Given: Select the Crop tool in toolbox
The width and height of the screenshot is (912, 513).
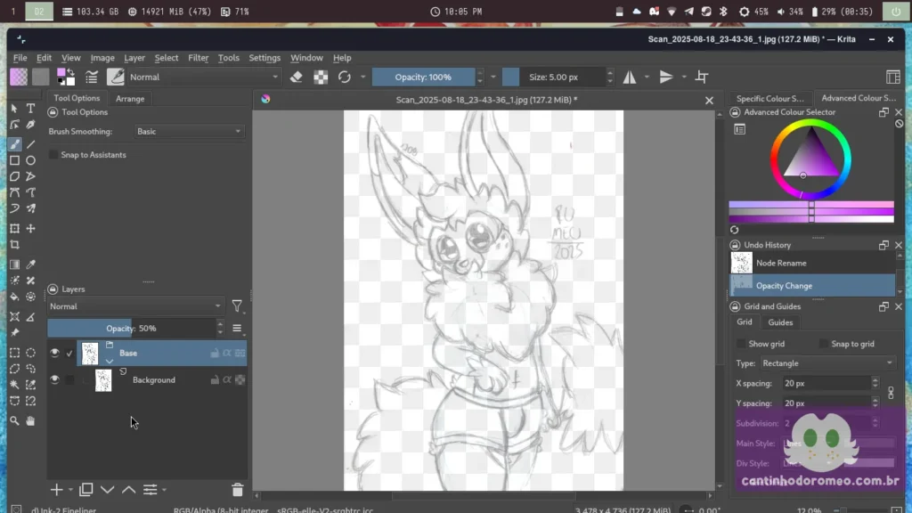Looking at the screenshot, I should 14,245.
